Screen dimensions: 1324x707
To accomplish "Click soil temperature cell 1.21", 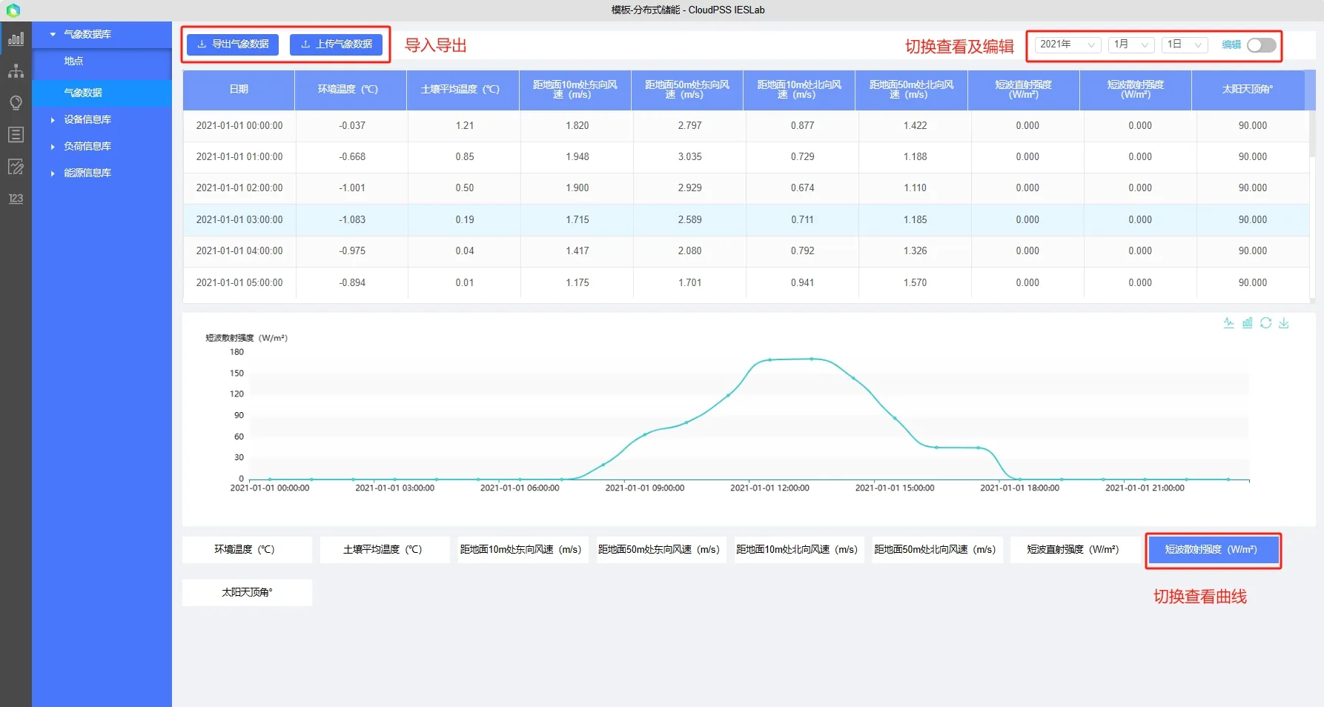I will click(x=465, y=126).
